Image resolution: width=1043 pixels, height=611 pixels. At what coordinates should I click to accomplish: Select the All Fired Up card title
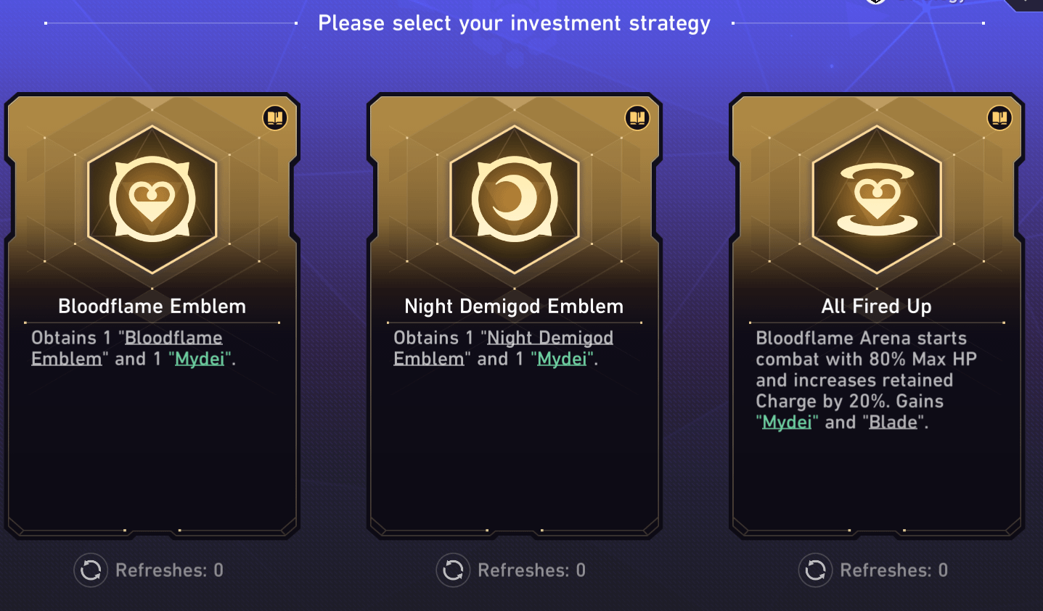[x=877, y=307]
